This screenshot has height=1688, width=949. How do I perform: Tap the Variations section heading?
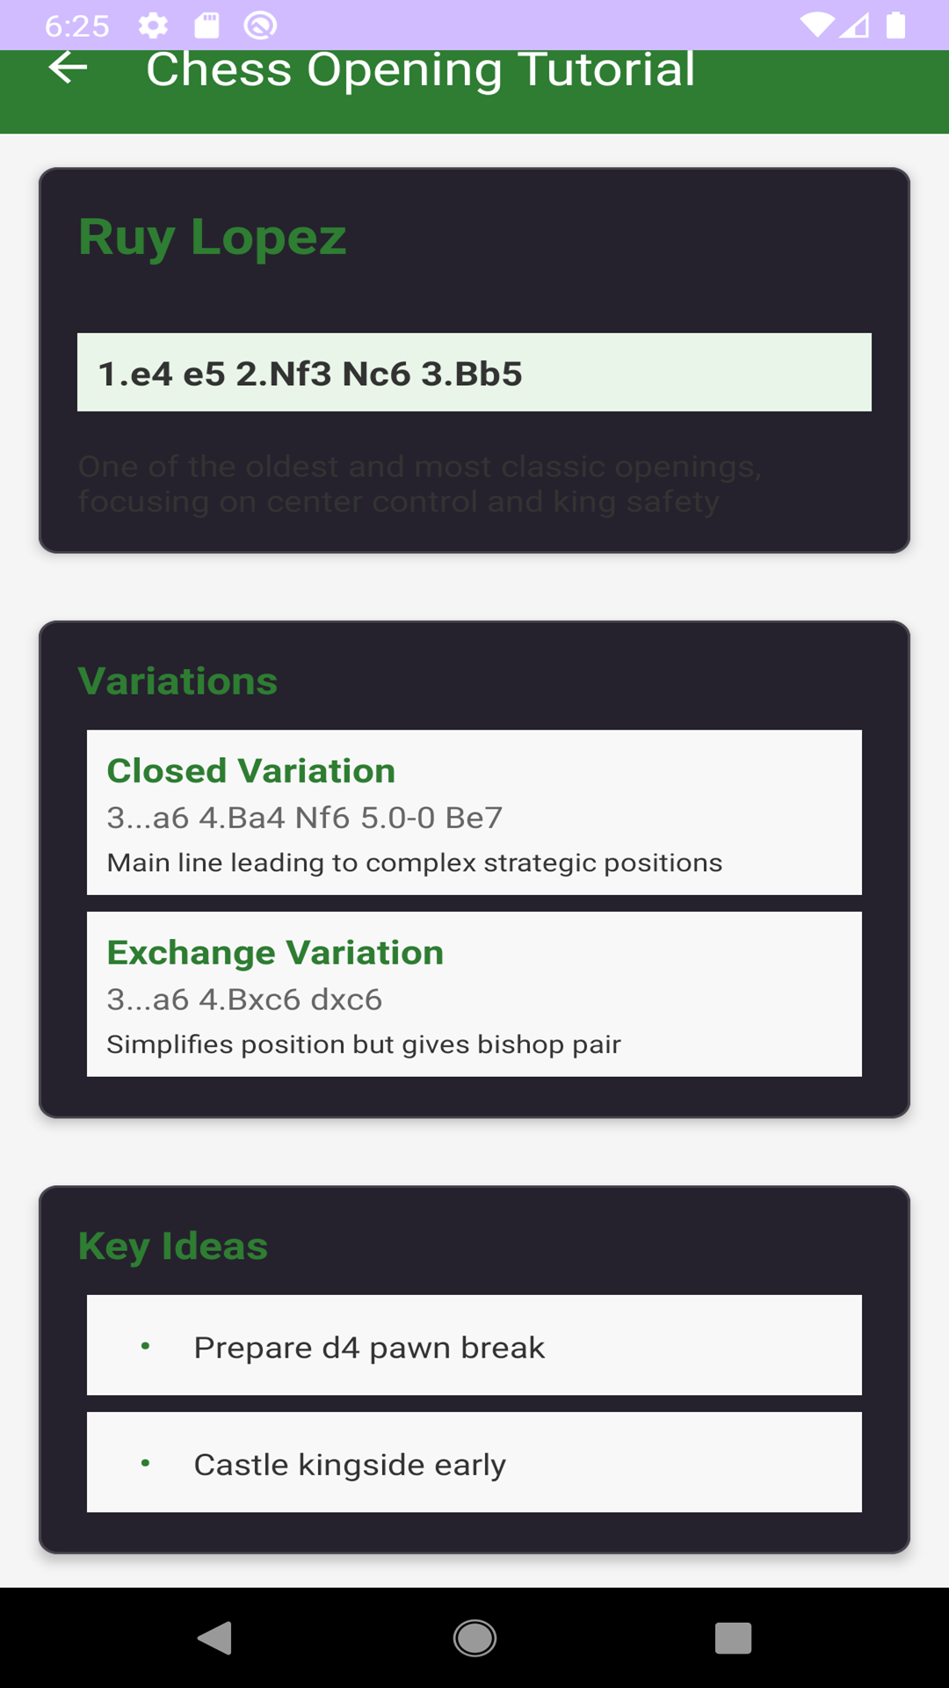tap(177, 681)
